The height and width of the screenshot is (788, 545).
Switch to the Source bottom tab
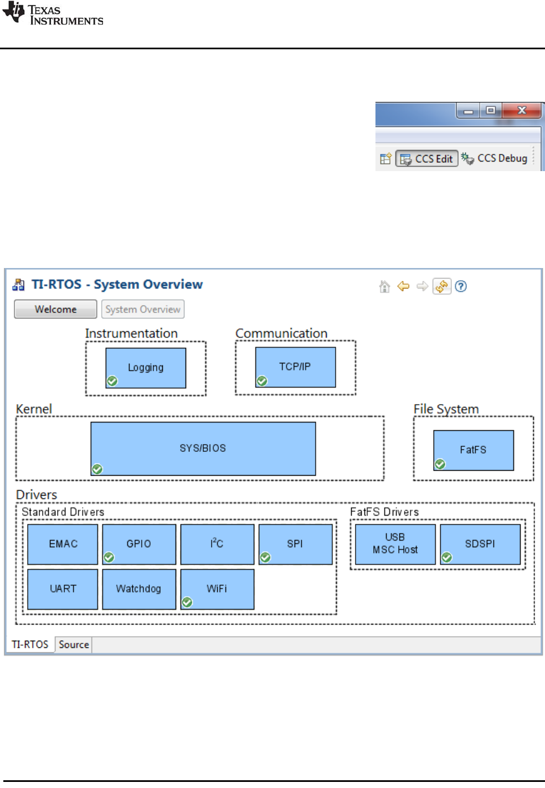(74, 645)
